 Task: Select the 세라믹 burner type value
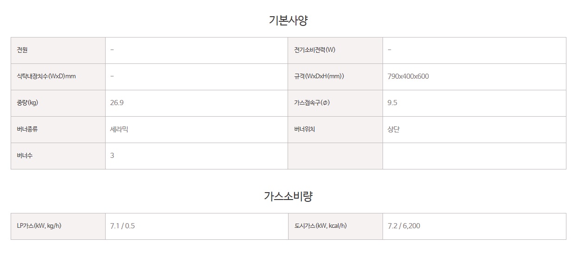[119, 129]
